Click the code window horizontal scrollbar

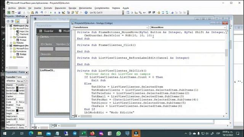pyautogui.click(x=151, y=116)
